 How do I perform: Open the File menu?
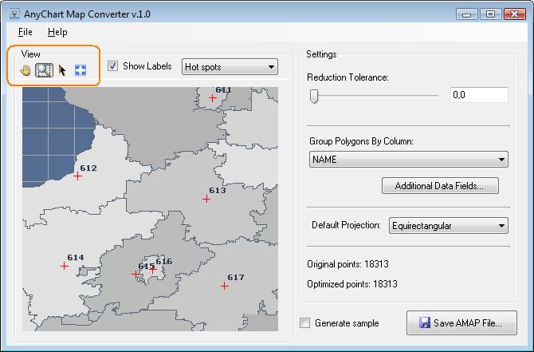(25, 32)
